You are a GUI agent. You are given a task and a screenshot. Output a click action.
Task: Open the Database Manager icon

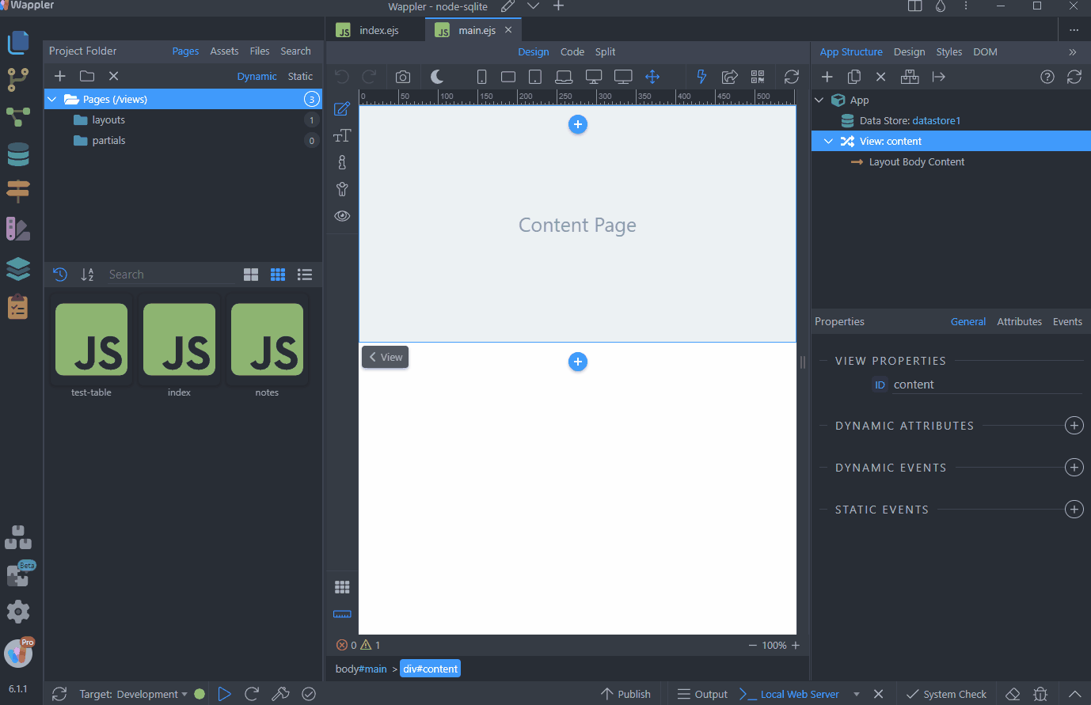click(18, 154)
